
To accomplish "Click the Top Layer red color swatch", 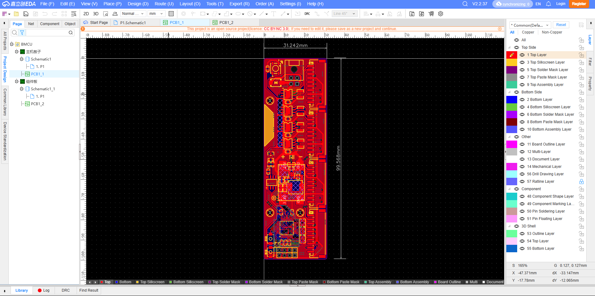I will click(x=512, y=55).
